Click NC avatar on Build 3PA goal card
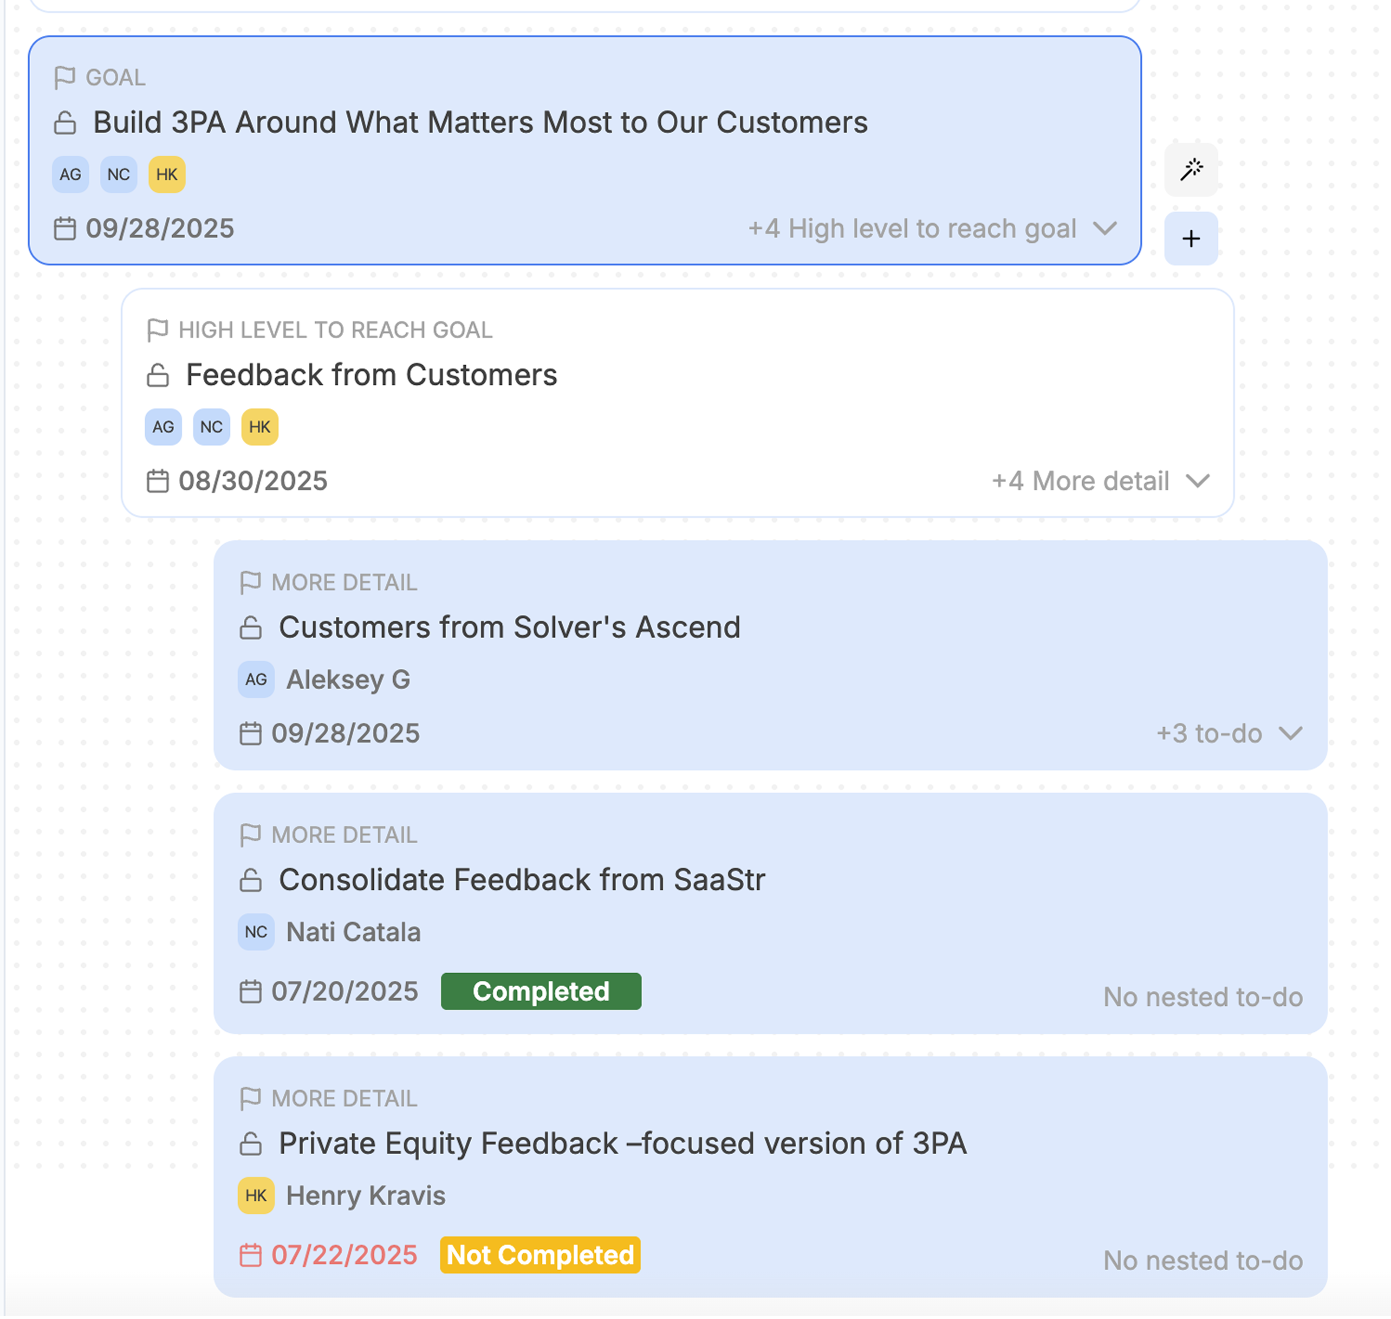Image resolution: width=1391 pixels, height=1319 pixels. (x=119, y=175)
